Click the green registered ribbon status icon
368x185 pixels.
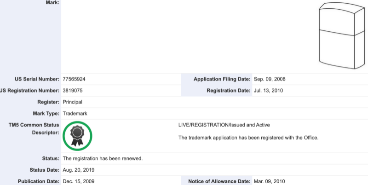coord(77,136)
